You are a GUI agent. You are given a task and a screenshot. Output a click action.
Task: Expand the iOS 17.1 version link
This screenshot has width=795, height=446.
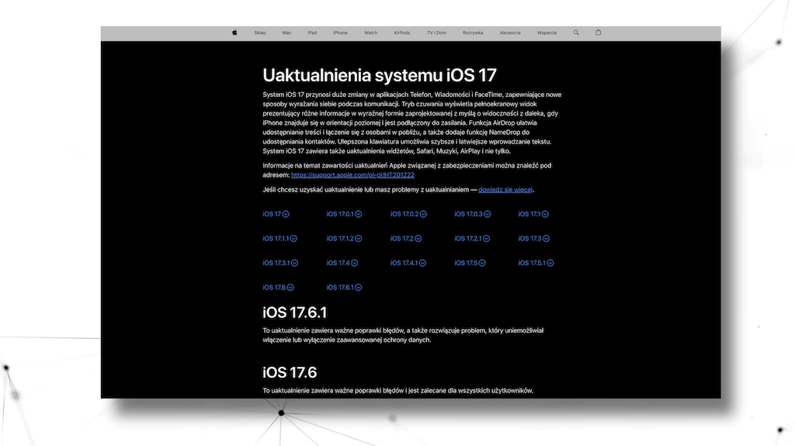coord(533,214)
